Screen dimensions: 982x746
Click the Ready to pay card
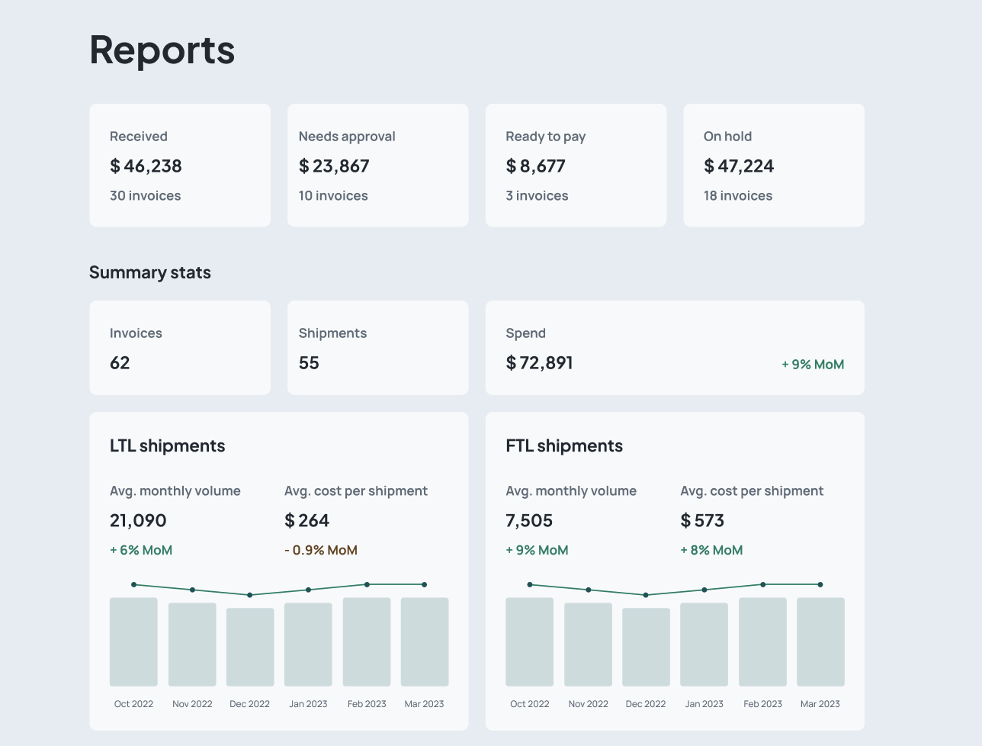click(x=576, y=166)
